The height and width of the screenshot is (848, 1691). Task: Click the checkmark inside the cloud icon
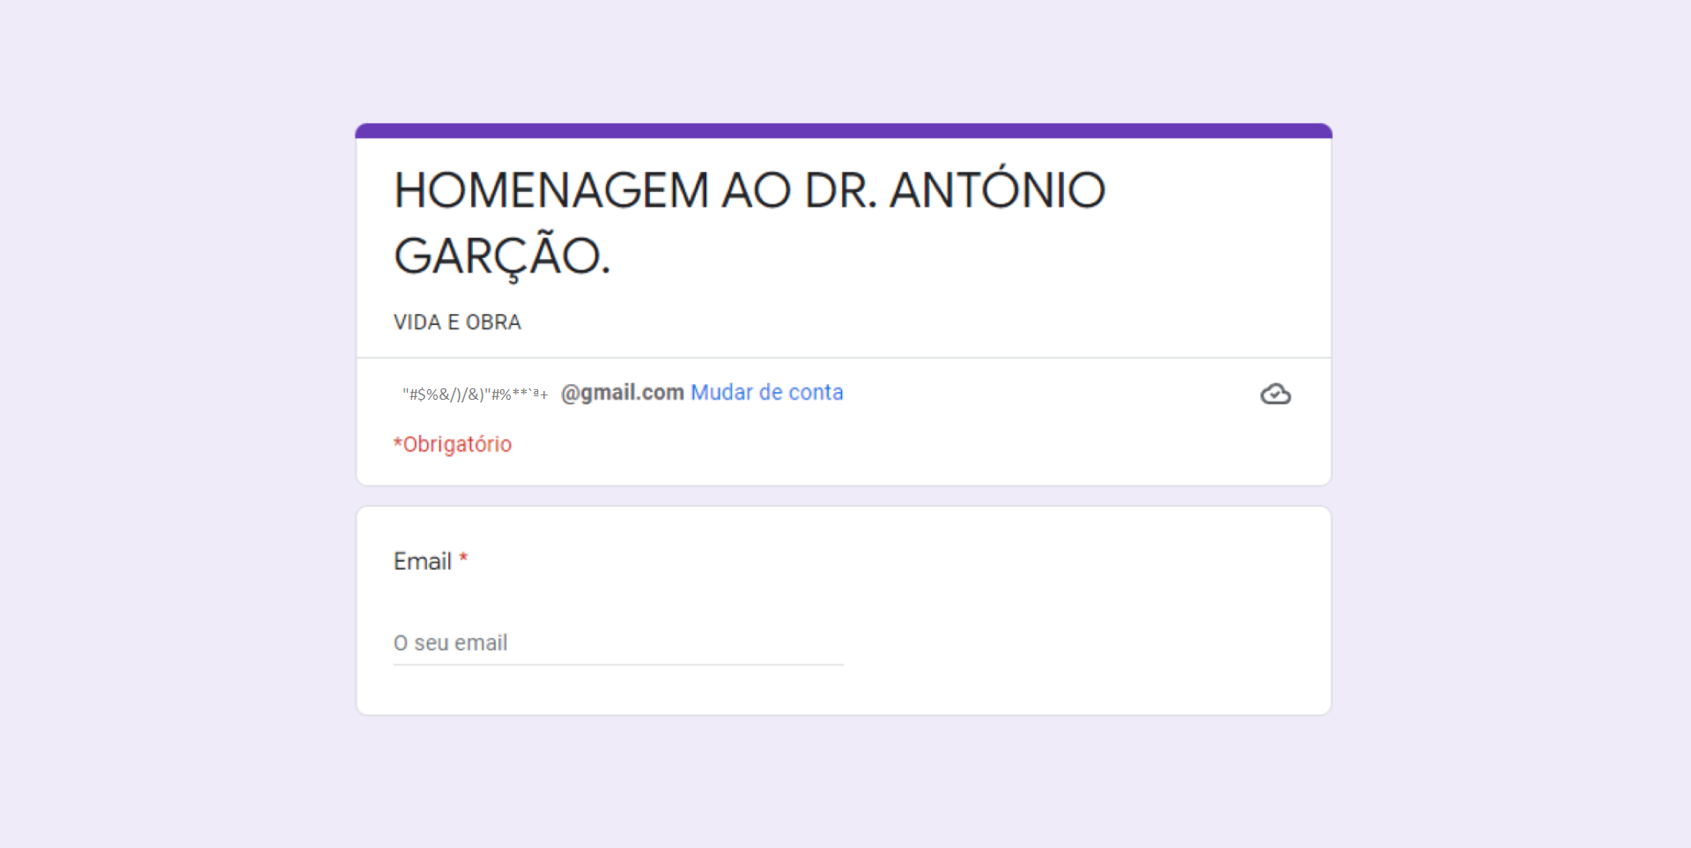pyautogui.click(x=1276, y=395)
